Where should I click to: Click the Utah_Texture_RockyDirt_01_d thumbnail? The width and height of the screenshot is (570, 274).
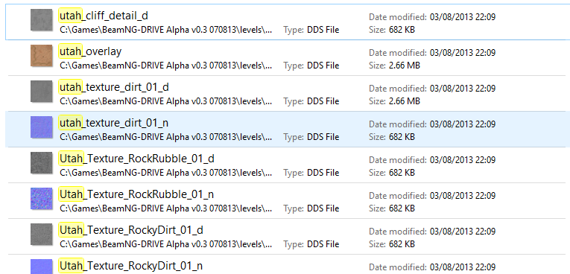coord(42,235)
